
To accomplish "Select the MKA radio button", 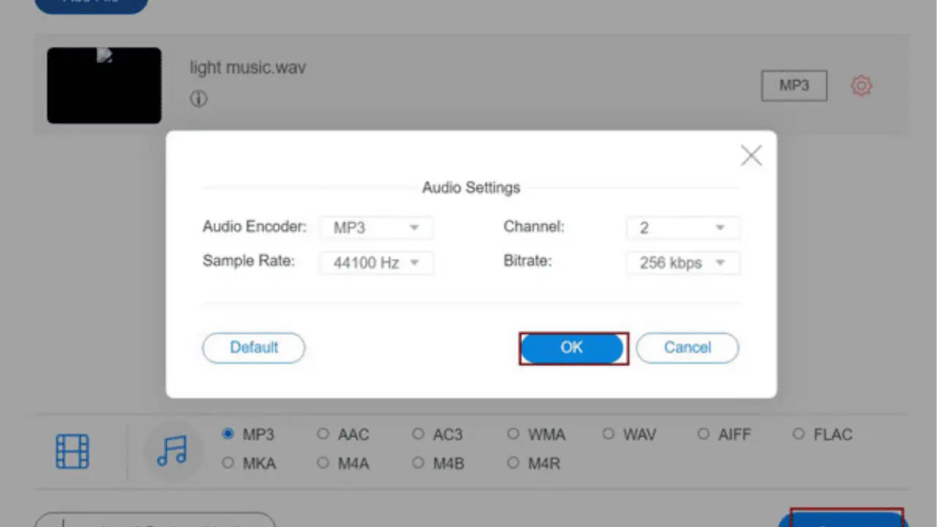I will pos(228,463).
